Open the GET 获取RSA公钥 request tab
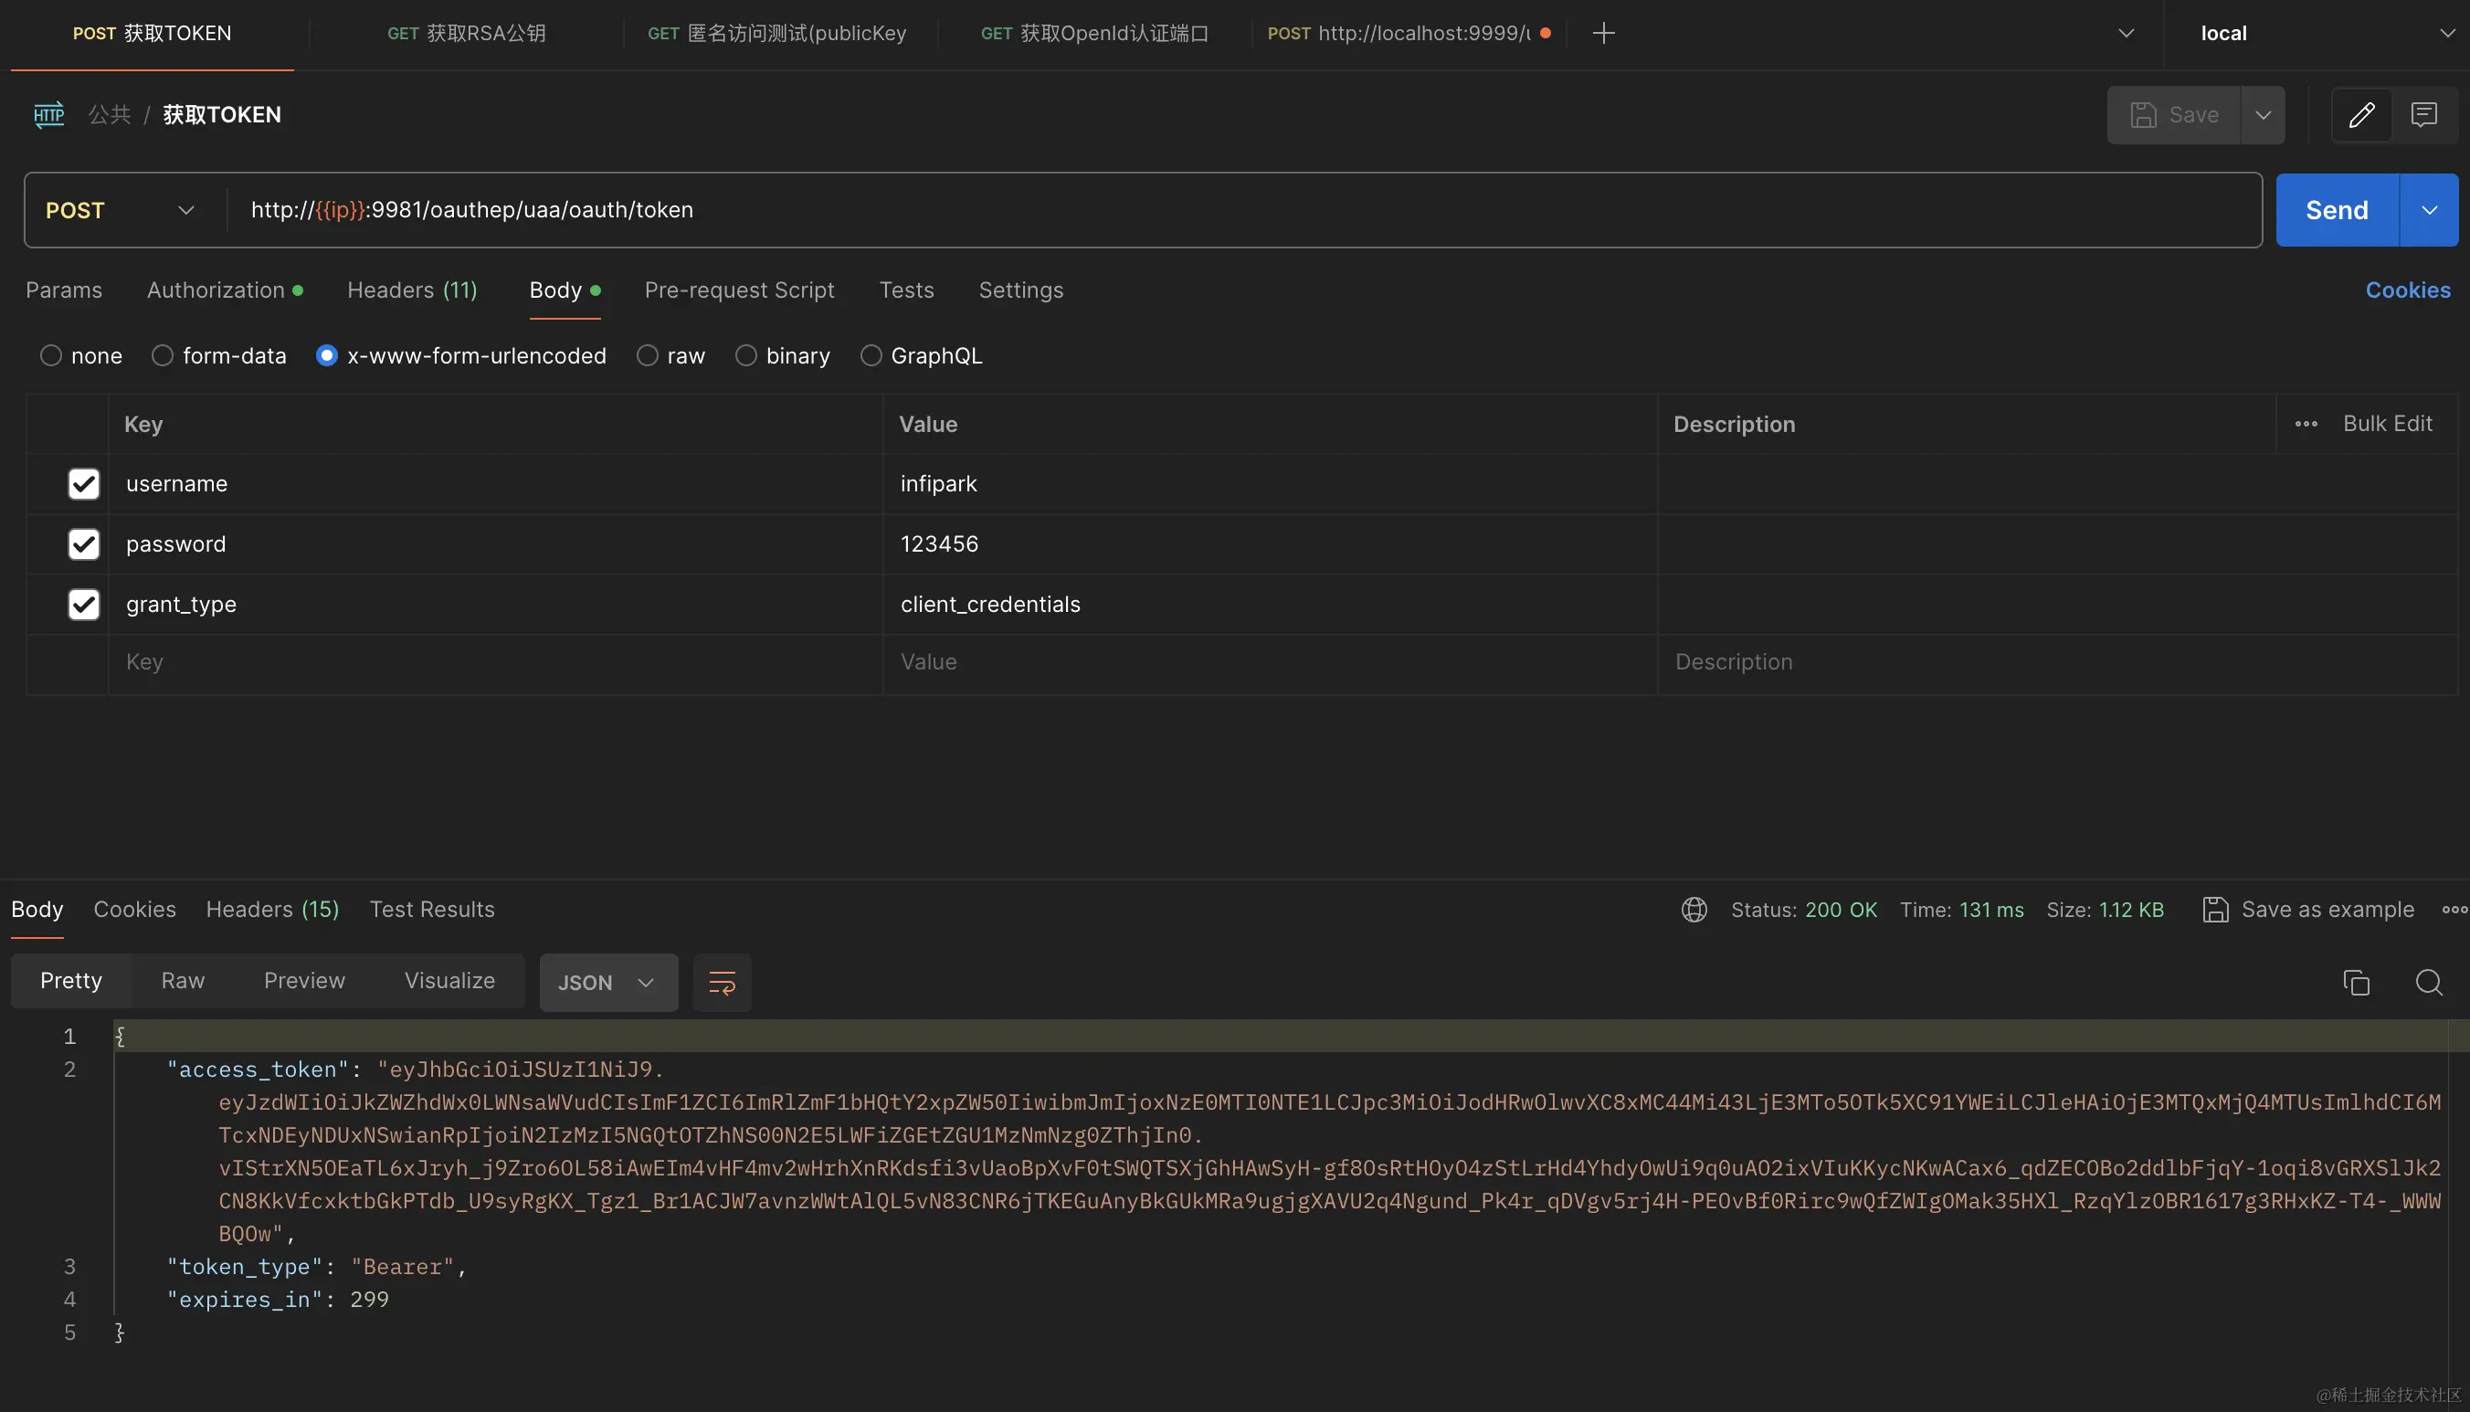2470x1412 pixels. coord(466,33)
